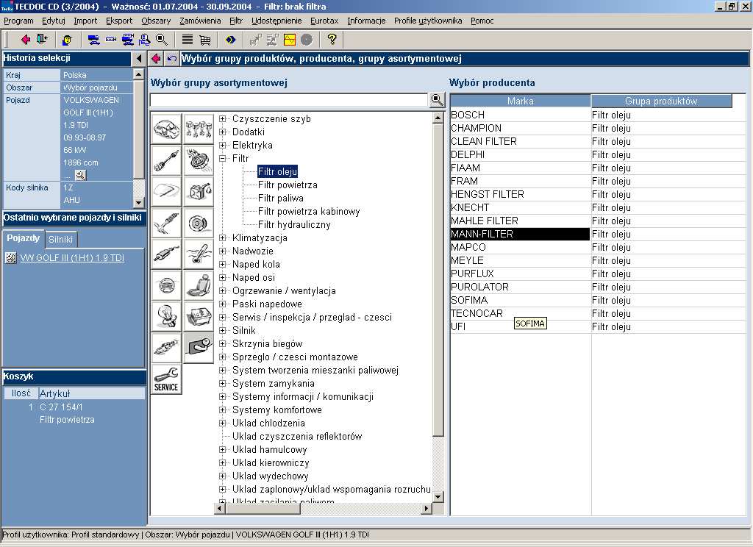Select the battery category icon
753x547 pixels.
[x=199, y=316]
